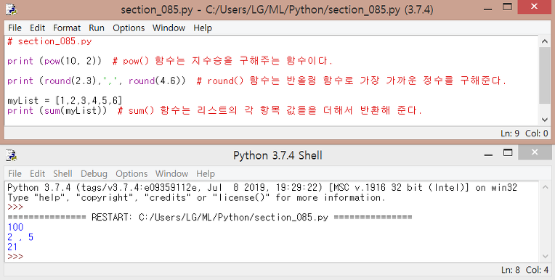
Task: Click the shell scrollbar down arrow
Action: click(545, 256)
